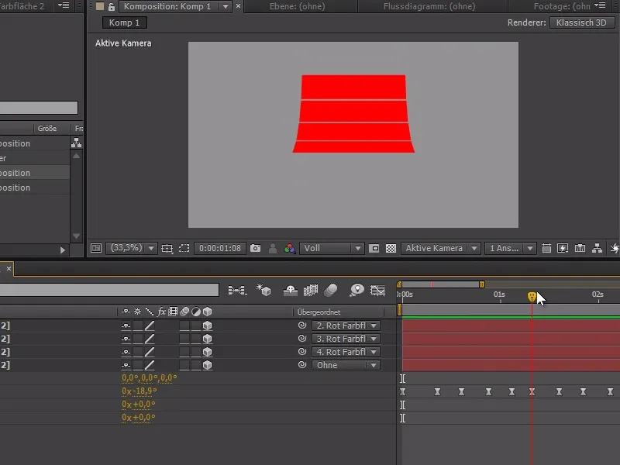The height and width of the screenshot is (465, 620).
Task: Open the composition mini-flowchart in timeline
Action: [237, 291]
